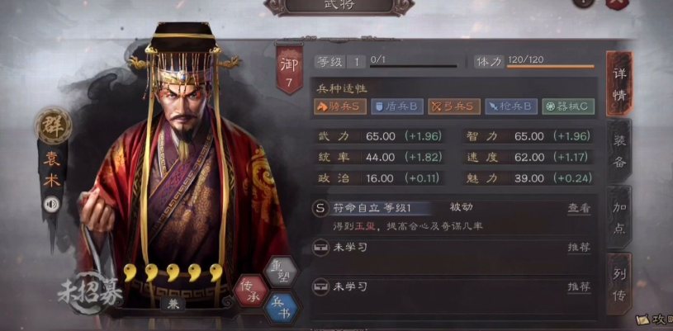
Task: Select the 骑兵S troop type
Action: point(340,106)
